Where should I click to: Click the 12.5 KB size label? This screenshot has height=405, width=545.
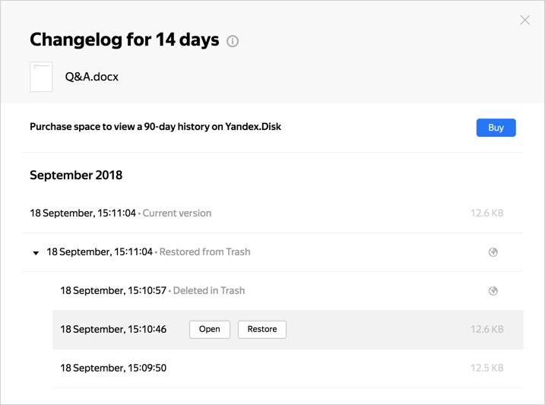(487, 369)
